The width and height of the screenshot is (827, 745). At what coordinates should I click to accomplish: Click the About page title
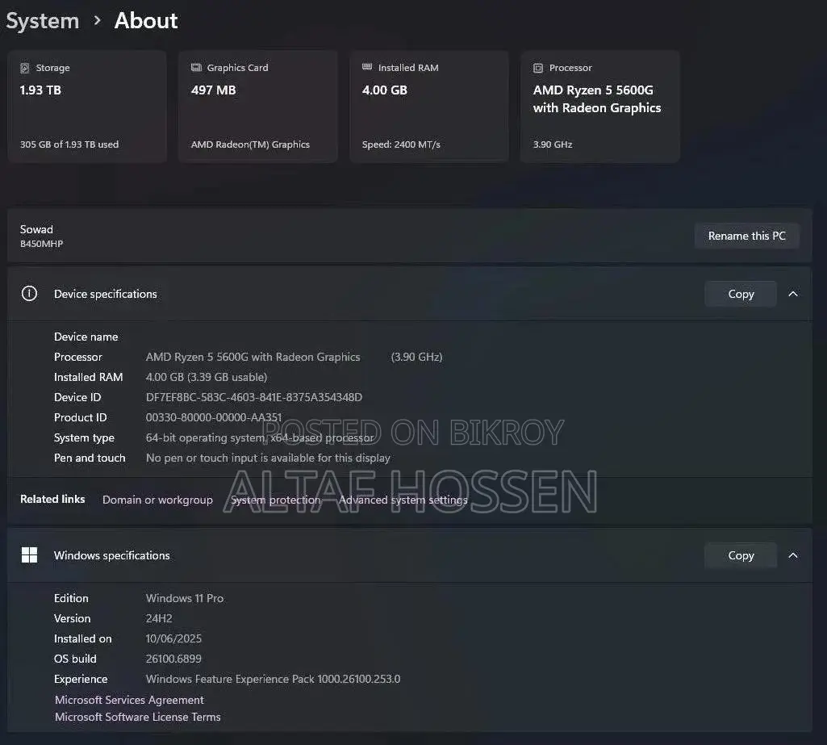tap(146, 20)
